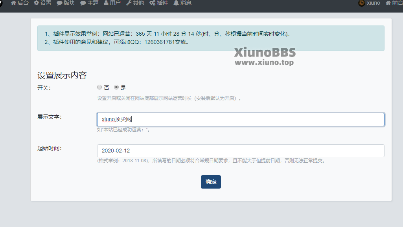Click the wrench icon beside 其他
The height and width of the screenshot is (227, 403).
click(129, 3)
